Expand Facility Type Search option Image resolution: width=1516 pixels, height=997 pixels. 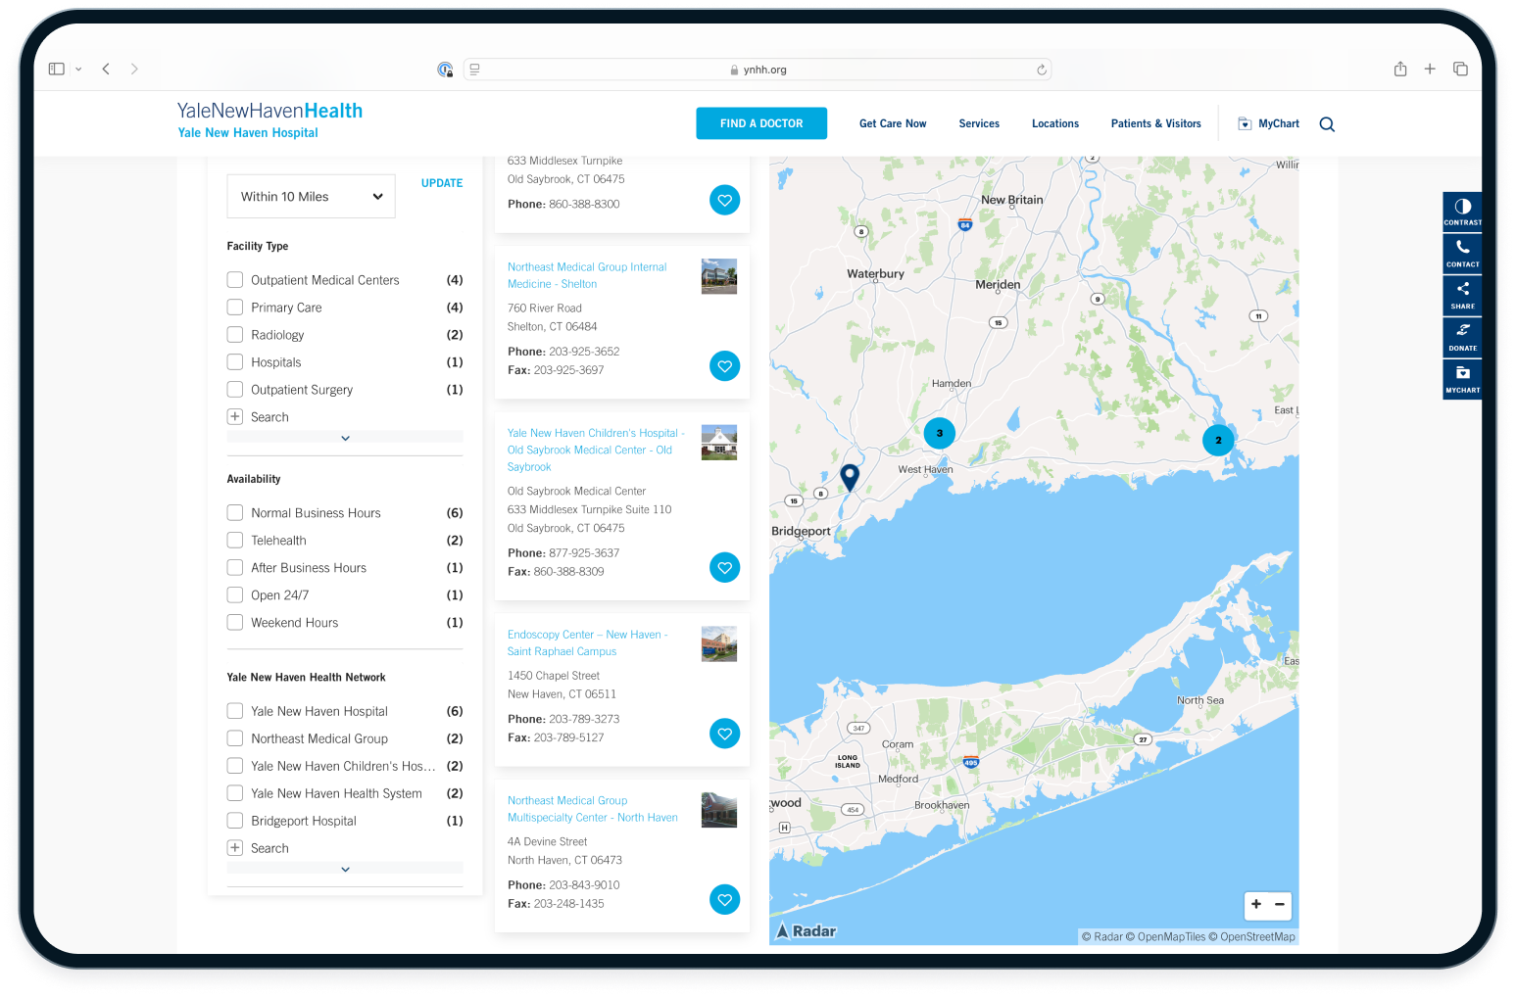[x=235, y=417]
